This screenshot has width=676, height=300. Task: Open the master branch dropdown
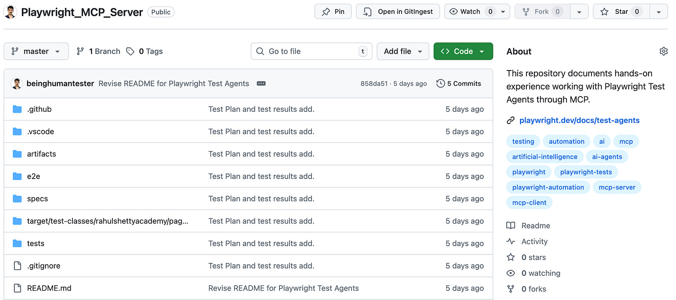click(x=36, y=51)
